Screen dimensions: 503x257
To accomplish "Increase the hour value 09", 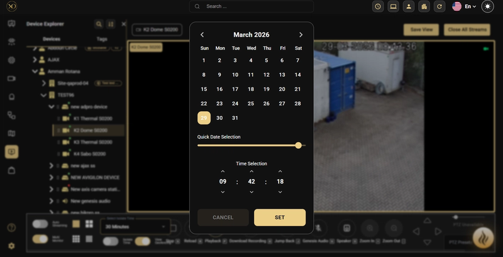I will pyautogui.click(x=223, y=172).
